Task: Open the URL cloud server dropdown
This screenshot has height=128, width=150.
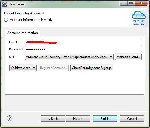Action: [x=69, y=57]
